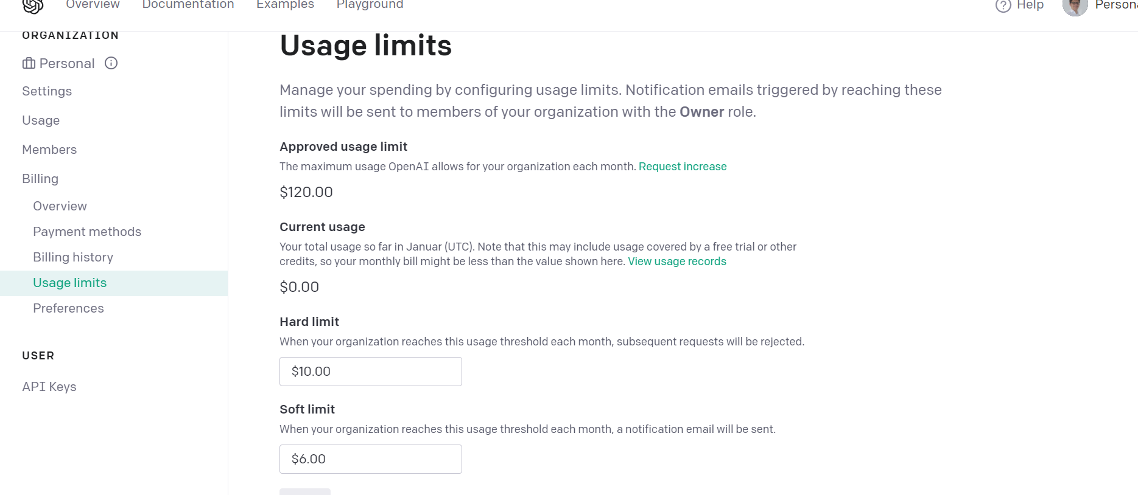The image size is (1138, 495).
Task: Go to Payment methods
Action: (87, 232)
